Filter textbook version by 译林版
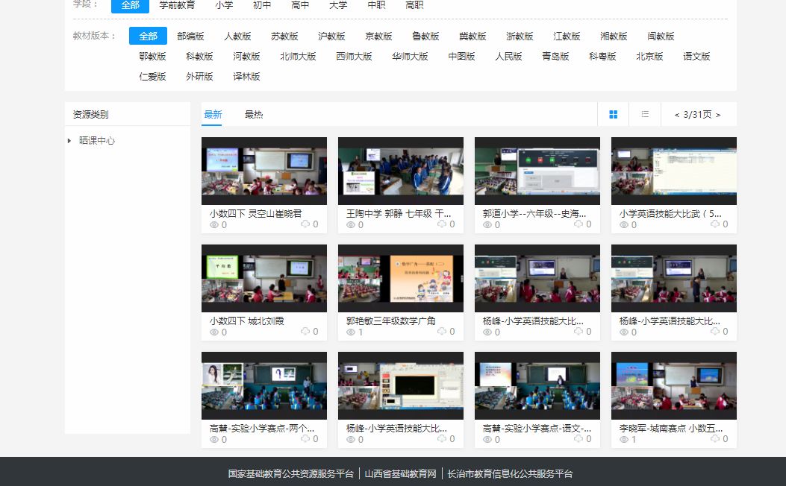Screen dimensions: 786x486 click(x=246, y=76)
